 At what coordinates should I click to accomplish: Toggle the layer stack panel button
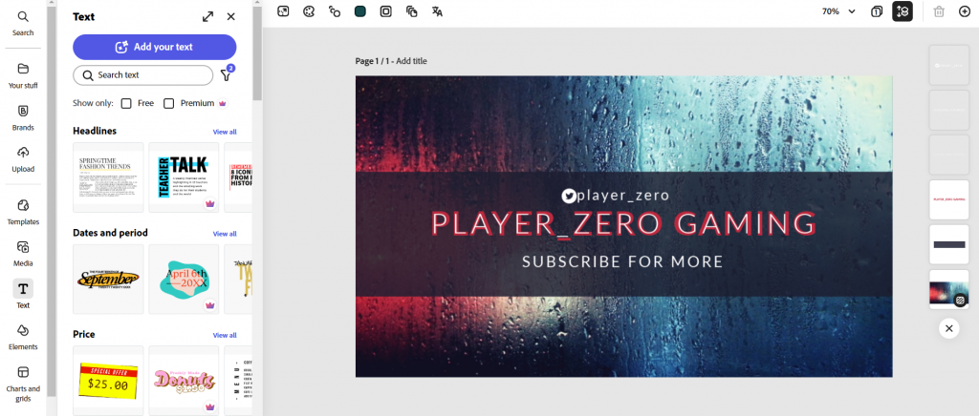903,11
